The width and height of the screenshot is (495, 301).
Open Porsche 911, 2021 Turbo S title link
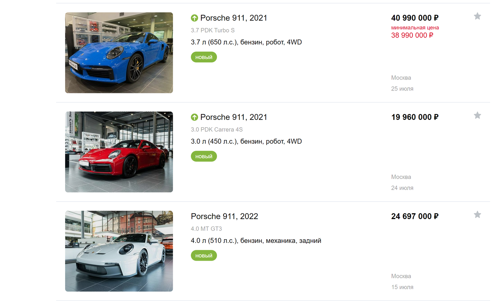(x=234, y=18)
